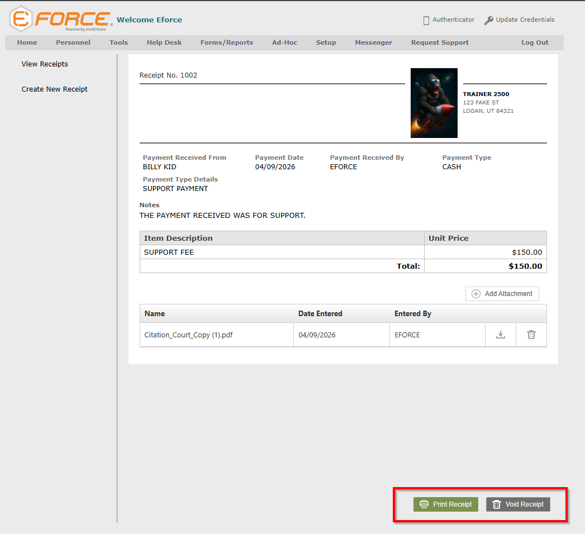Open the Personnel menu

pyautogui.click(x=73, y=42)
